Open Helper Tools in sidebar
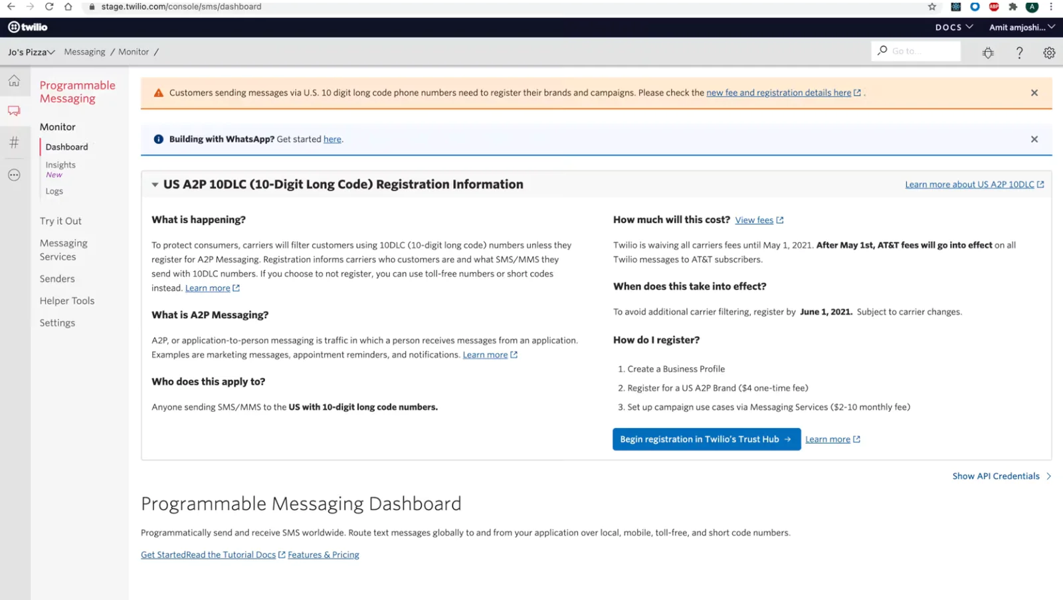 point(67,301)
